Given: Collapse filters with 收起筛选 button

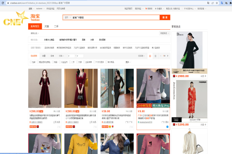Looking at the screenshot, I should (x=165, y=33).
